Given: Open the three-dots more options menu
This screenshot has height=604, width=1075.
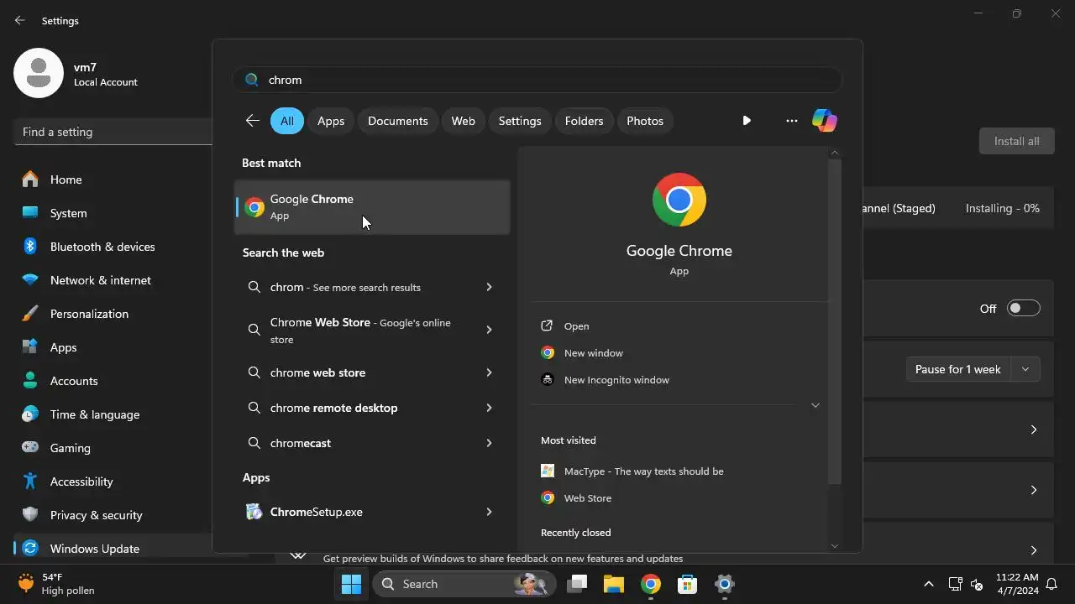Looking at the screenshot, I should [x=791, y=121].
